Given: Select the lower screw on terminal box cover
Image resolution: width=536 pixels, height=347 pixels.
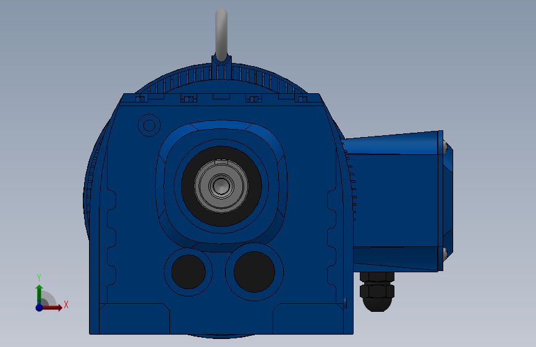Looking at the screenshot, I should click(x=445, y=254).
